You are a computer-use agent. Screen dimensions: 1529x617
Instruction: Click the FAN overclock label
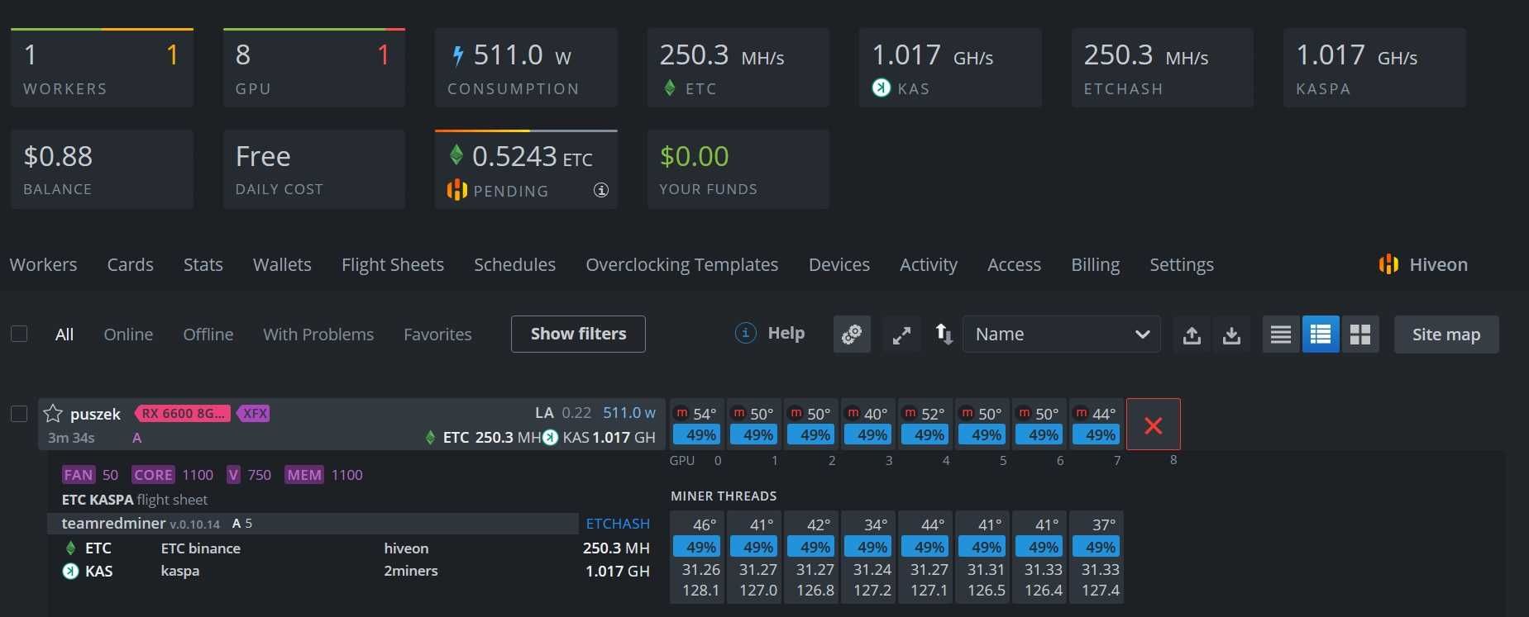point(79,475)
